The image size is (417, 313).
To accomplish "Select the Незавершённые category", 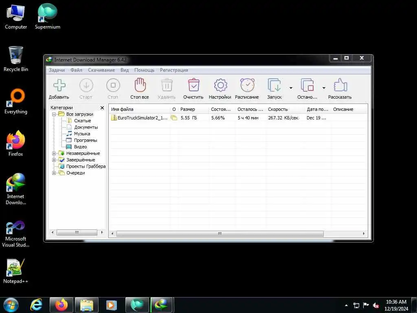I will [x=83, y=153].
